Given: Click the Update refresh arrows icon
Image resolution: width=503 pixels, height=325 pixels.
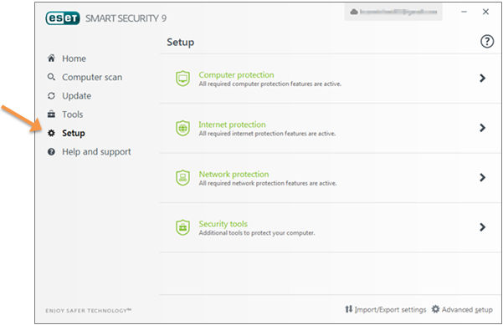Looking at the screenshot, I should [51, 96].
